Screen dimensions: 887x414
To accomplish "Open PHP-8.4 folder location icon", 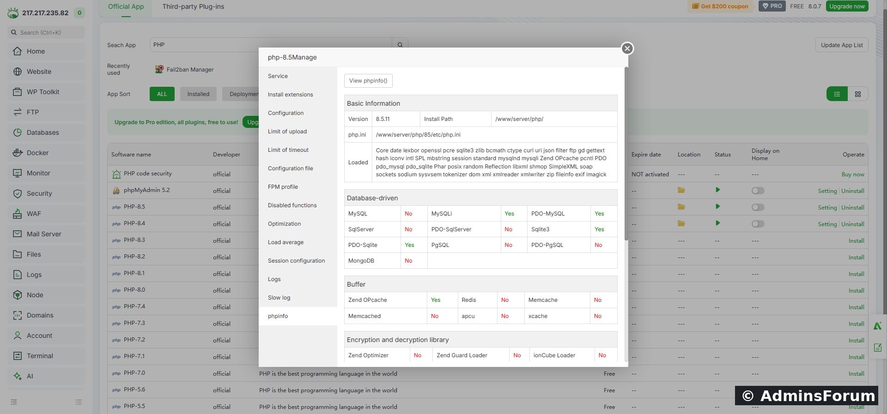I will [x=681, y=223].
